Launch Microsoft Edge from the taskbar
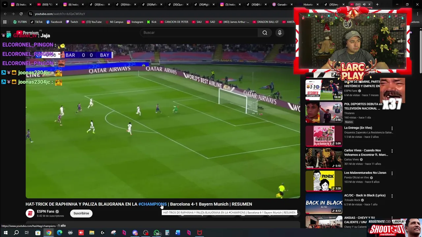The width and height of the screenshot is (422, 237). [x=59, y=233]
